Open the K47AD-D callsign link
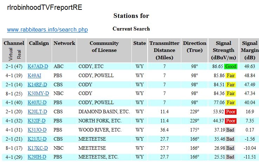Viewport: 259px width, 162px height. (x=38, y=66)
